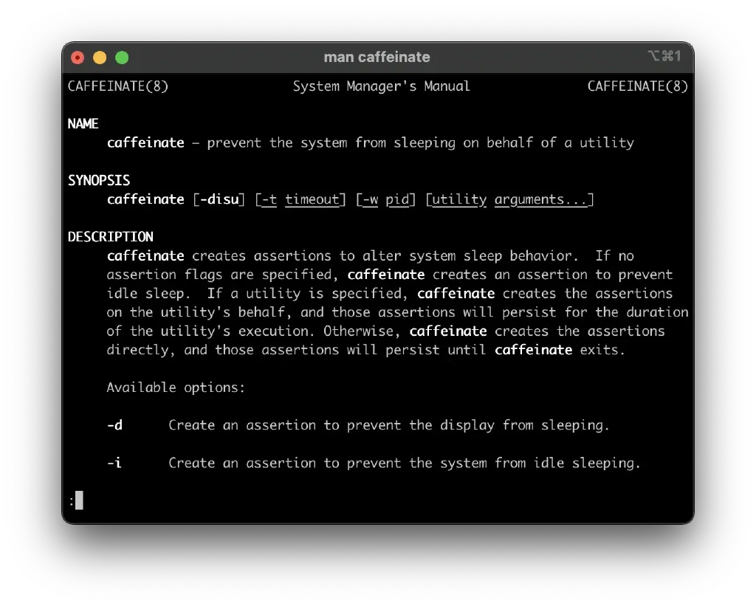This screenshot has width=756, height=606.
Task: Click the pager prompt cursor block
Action: tap(79, 500)
